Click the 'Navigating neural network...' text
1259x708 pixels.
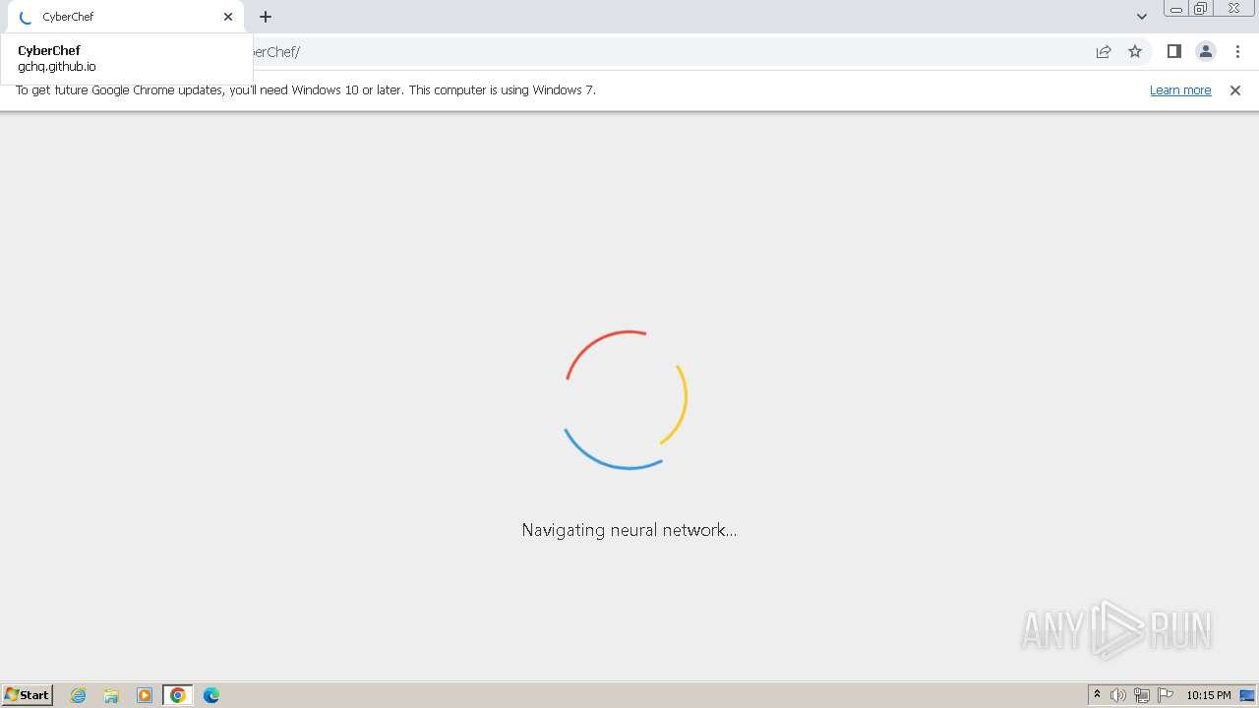click(629, 530)
